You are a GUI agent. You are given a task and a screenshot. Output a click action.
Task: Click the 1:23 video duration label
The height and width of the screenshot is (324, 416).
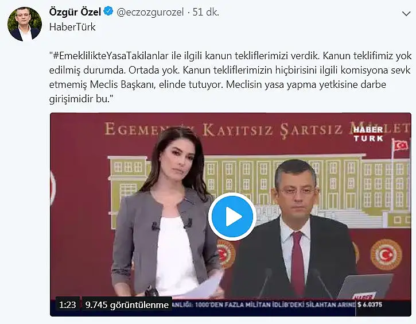[67, 304]
